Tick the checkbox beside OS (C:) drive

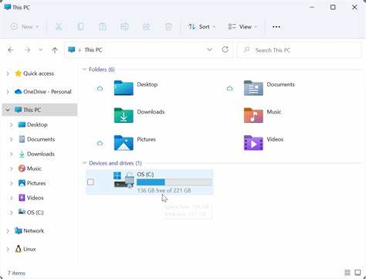90,182
